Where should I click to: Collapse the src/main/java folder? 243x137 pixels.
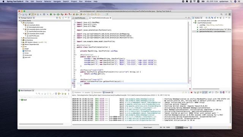[22, 23]
